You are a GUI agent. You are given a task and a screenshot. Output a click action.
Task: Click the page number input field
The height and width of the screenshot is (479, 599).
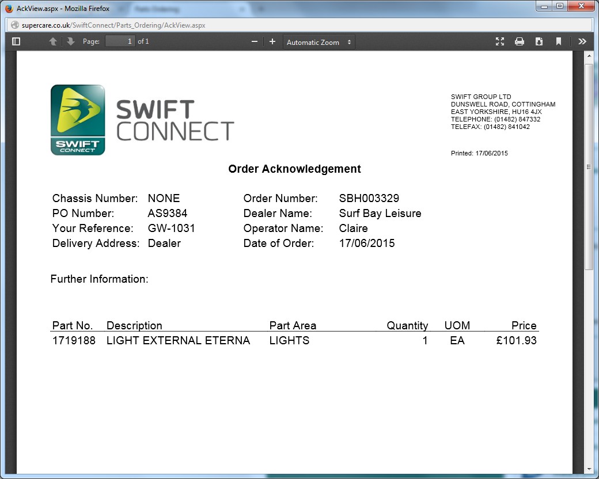click(120, 41)
